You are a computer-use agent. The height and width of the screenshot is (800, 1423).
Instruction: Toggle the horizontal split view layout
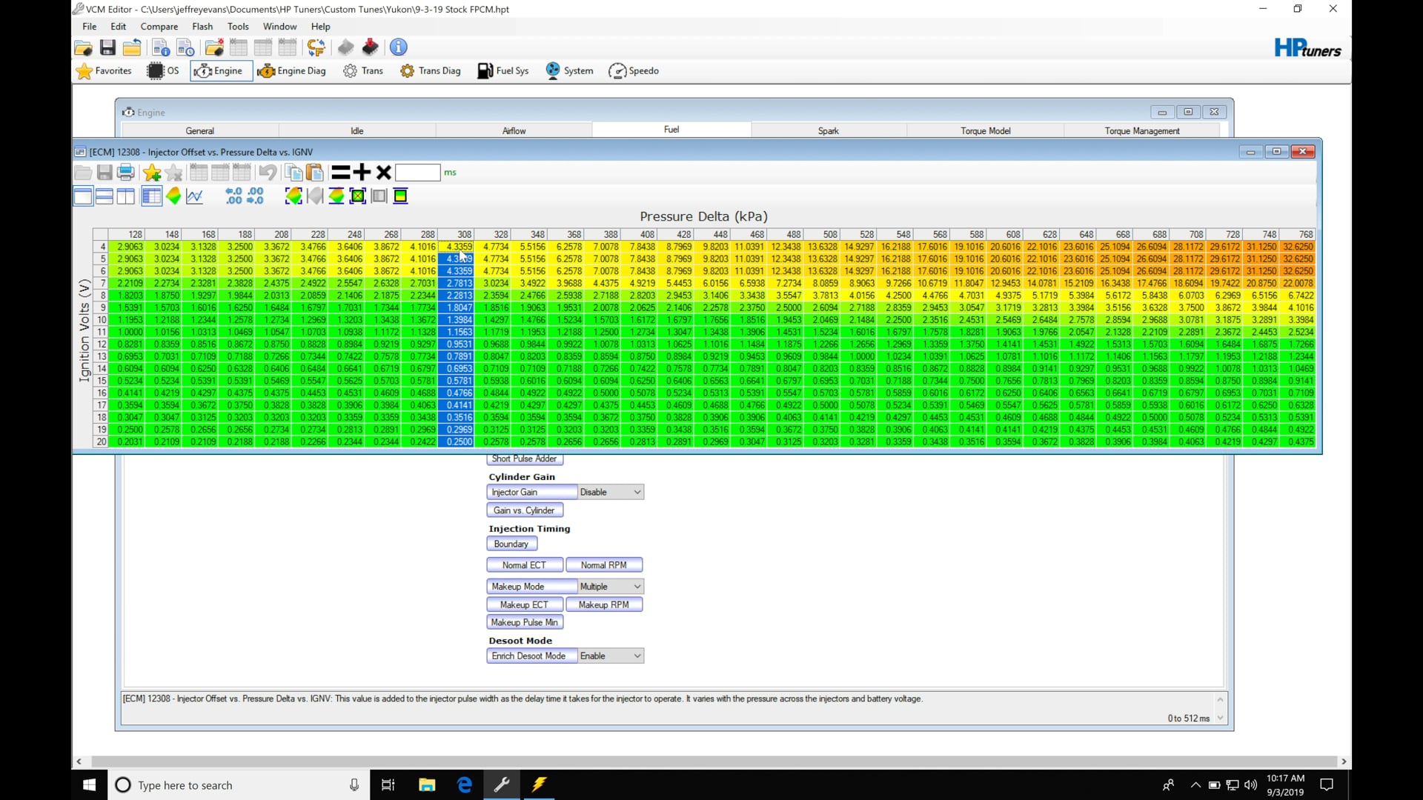click(105, 196)
